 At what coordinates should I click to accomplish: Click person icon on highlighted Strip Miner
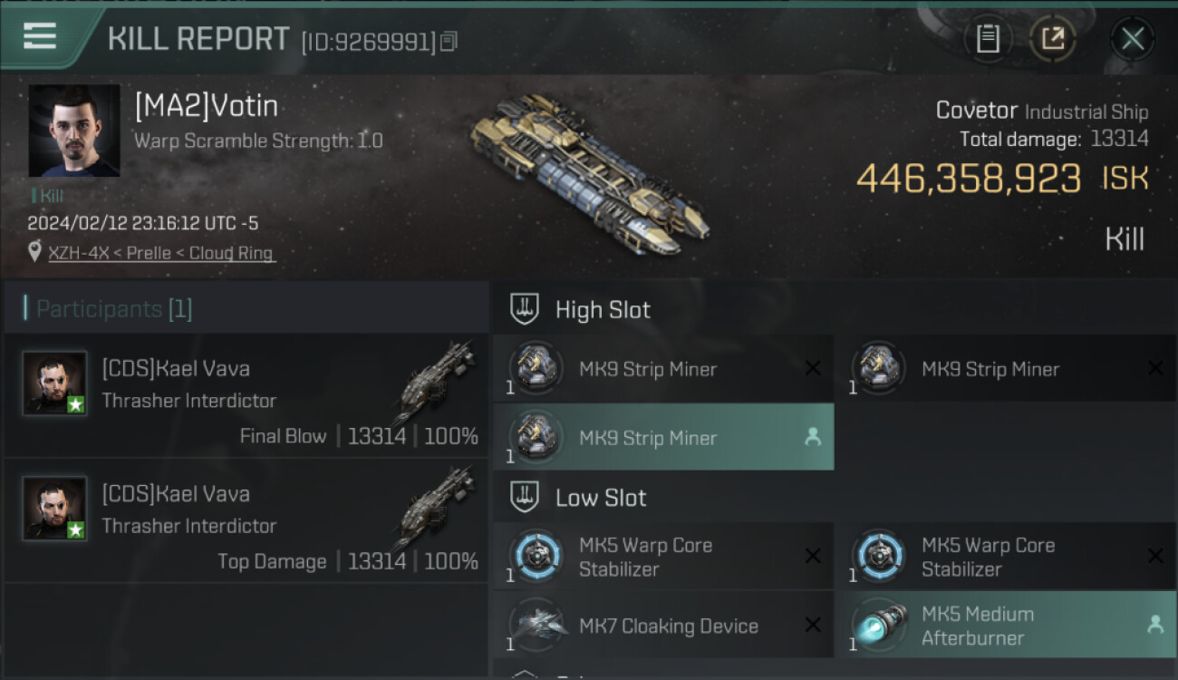pyautogui.click(x=813, y=437)
